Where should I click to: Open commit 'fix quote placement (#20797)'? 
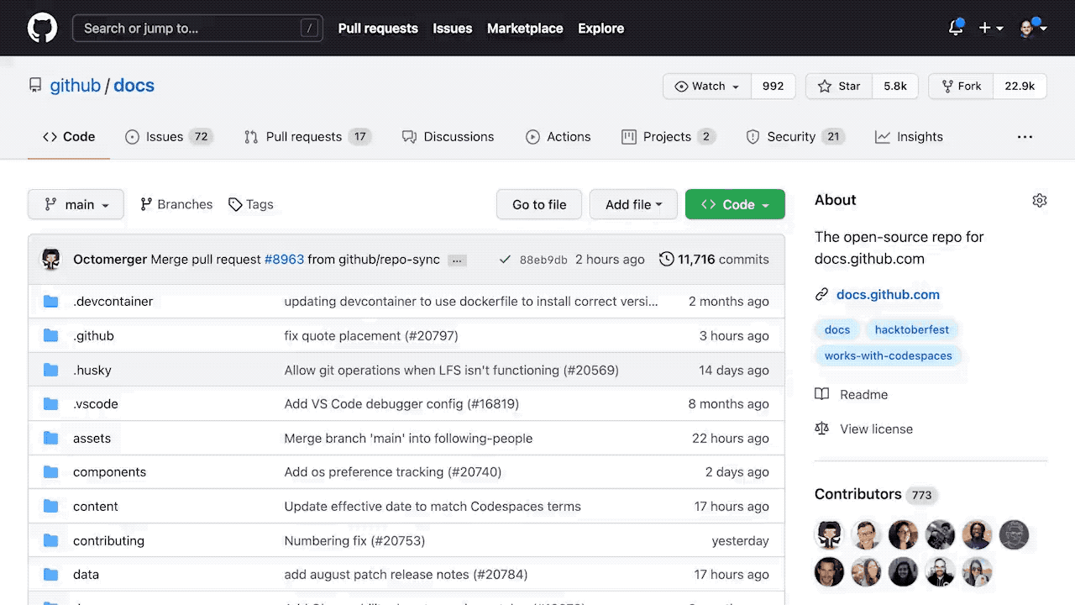coord(371,336)
